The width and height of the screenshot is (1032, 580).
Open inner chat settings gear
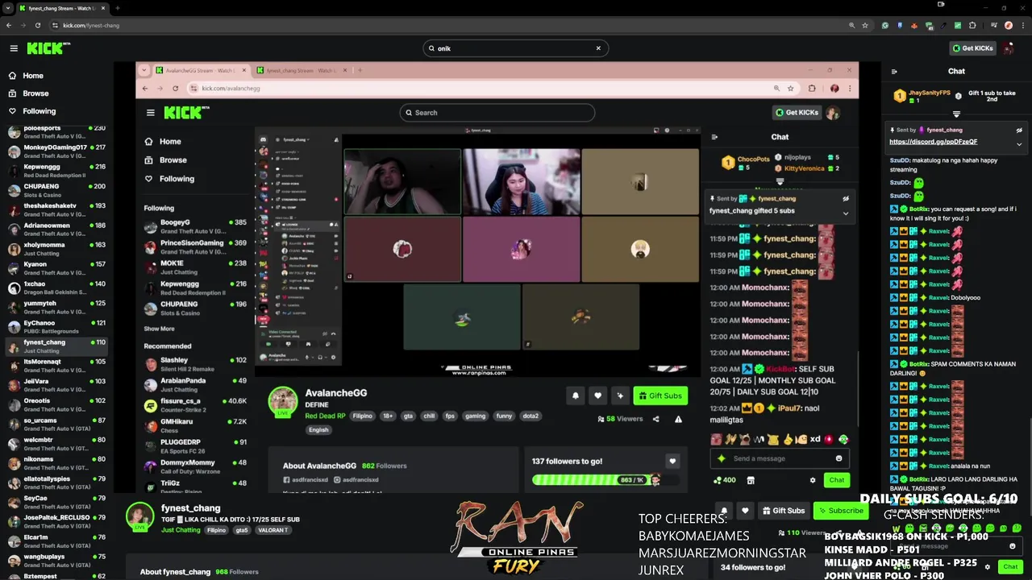point(813,480)
